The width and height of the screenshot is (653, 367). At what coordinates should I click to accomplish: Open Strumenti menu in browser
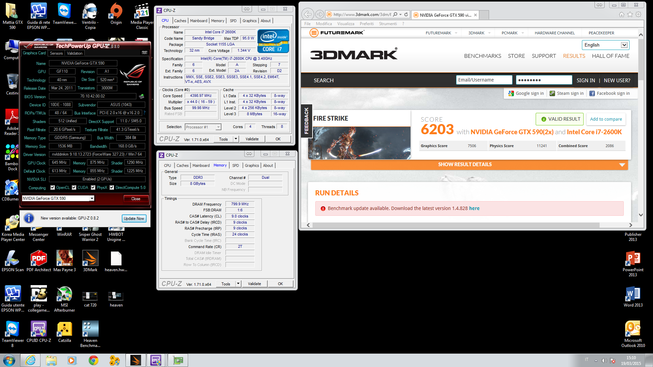388,24
